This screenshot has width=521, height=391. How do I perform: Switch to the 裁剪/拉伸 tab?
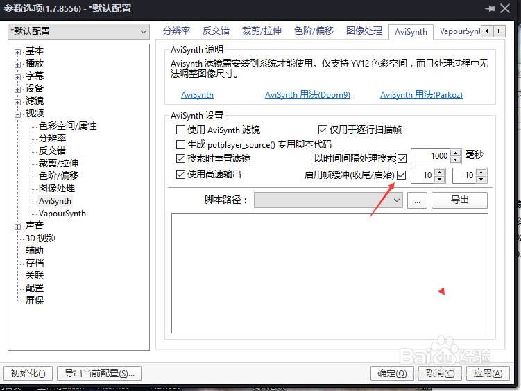pos(262,31)
